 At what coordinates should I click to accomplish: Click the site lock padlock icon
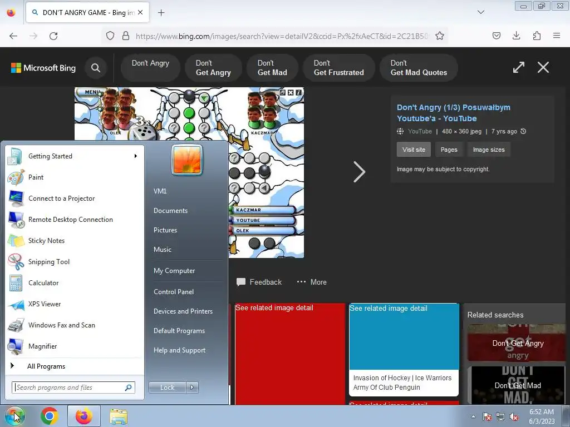(126, 36)
